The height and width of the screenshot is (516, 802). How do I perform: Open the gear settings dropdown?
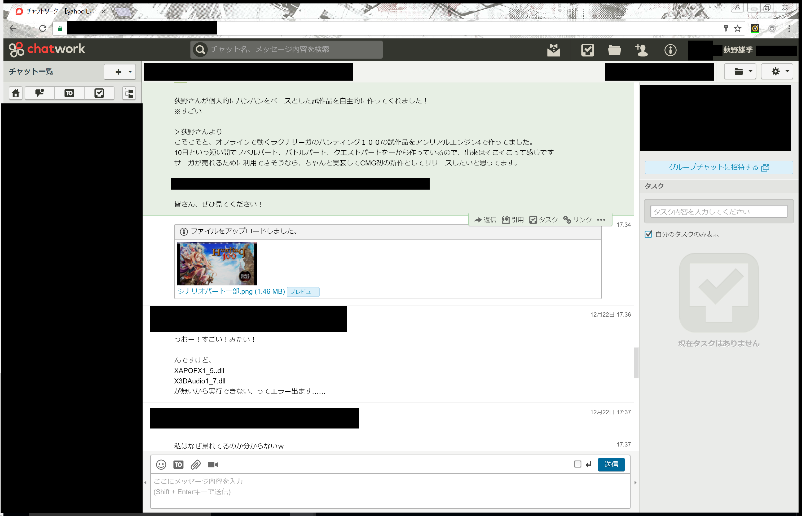click(778, 71)
